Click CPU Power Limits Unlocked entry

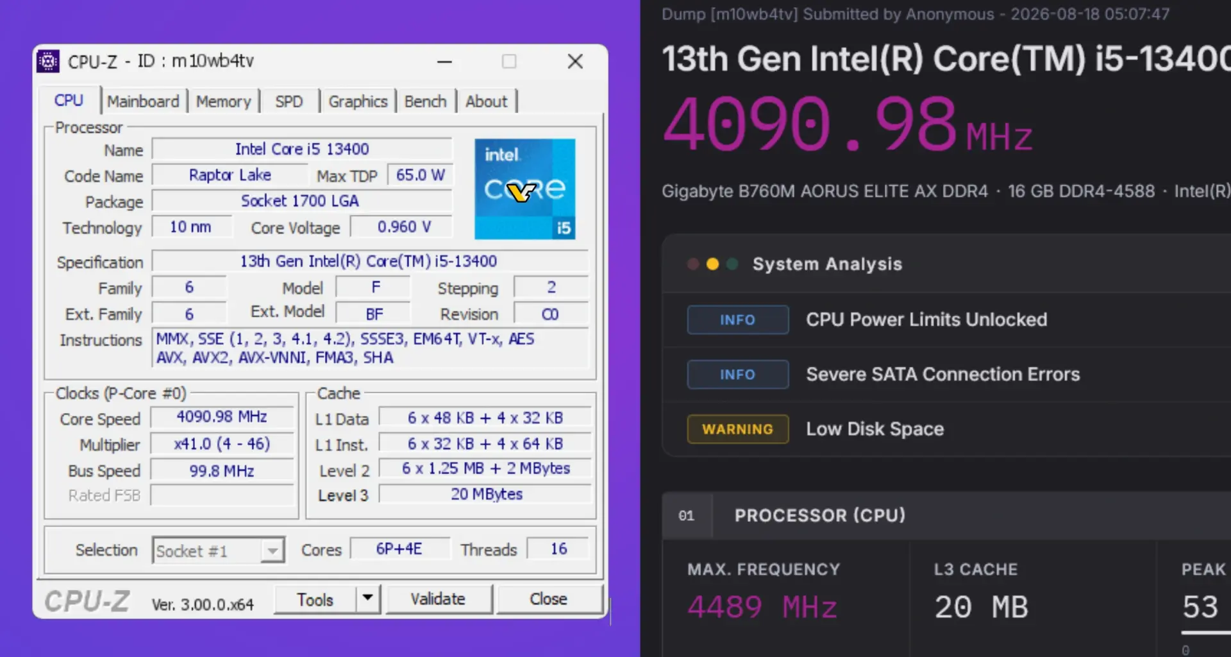(x=926, y=320)
